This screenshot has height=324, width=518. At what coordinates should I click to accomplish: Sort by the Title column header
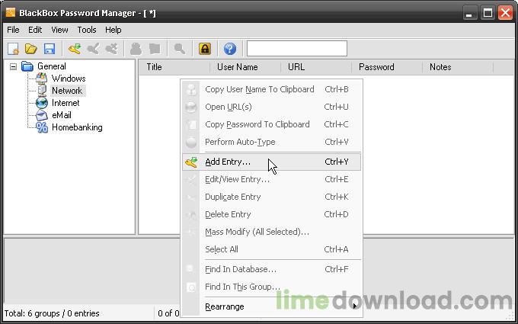174,67
